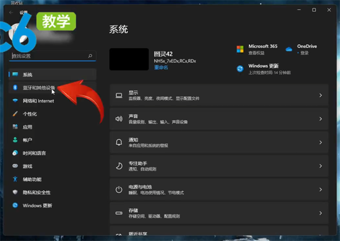Image resolution: width=340 pixels, height=241 pixels.
Task: Open 隐私和安全性 settings
Action: (53, 192)
